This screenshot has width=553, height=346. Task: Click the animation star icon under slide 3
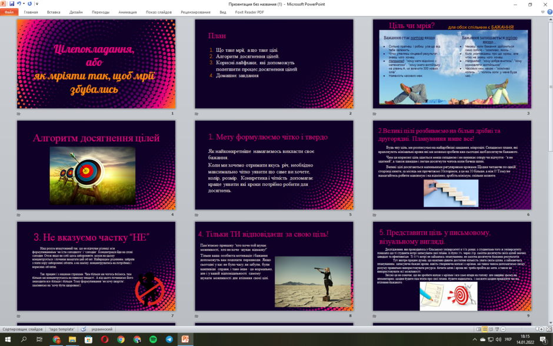point(375,114)
